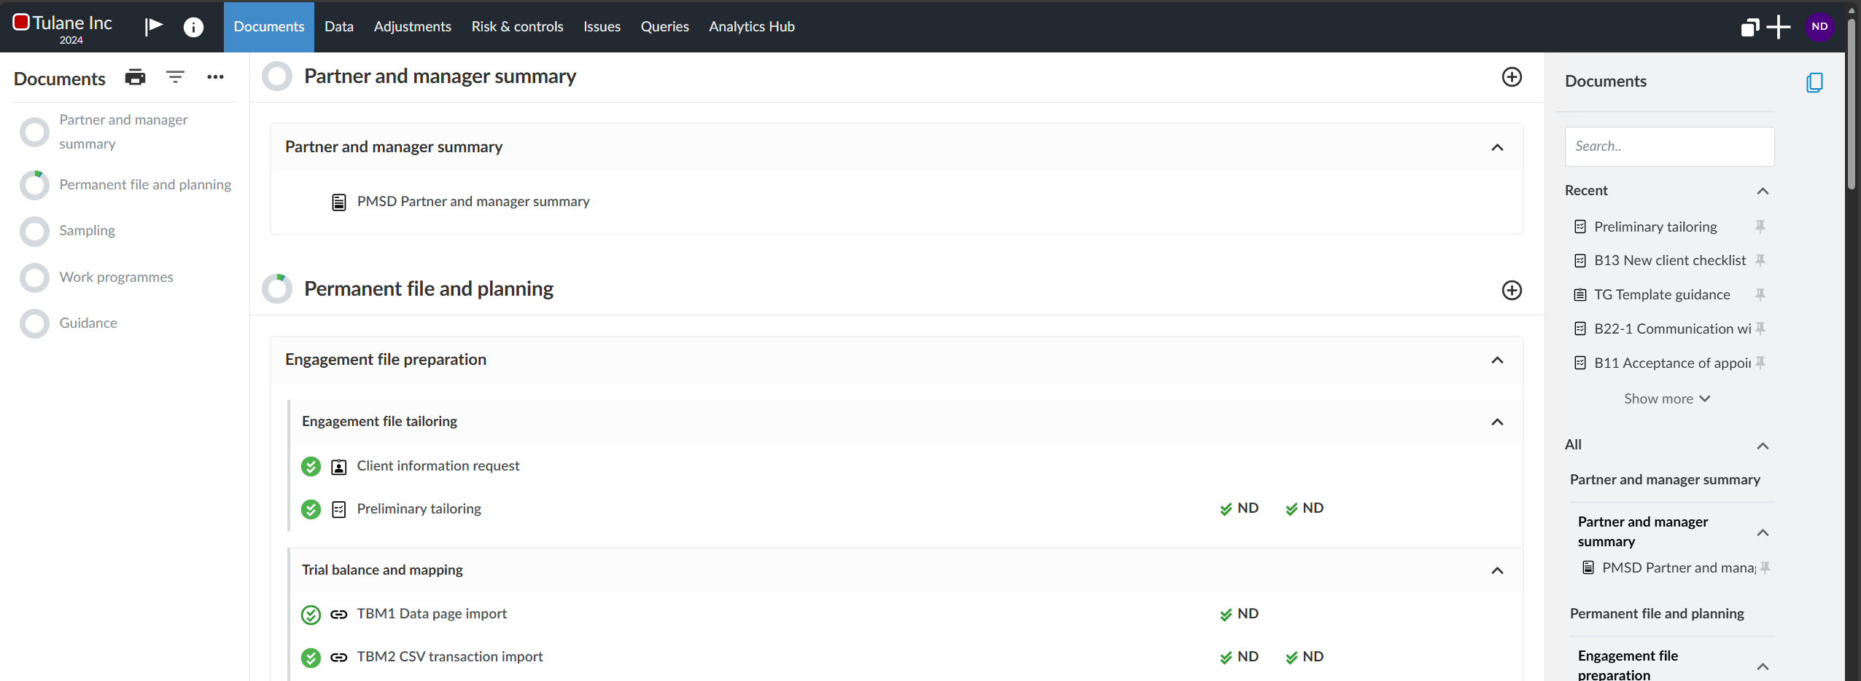Viewport: 1861px width, 681px height.
Task: Expand Show more recent documents
Action: point(1667,398)
